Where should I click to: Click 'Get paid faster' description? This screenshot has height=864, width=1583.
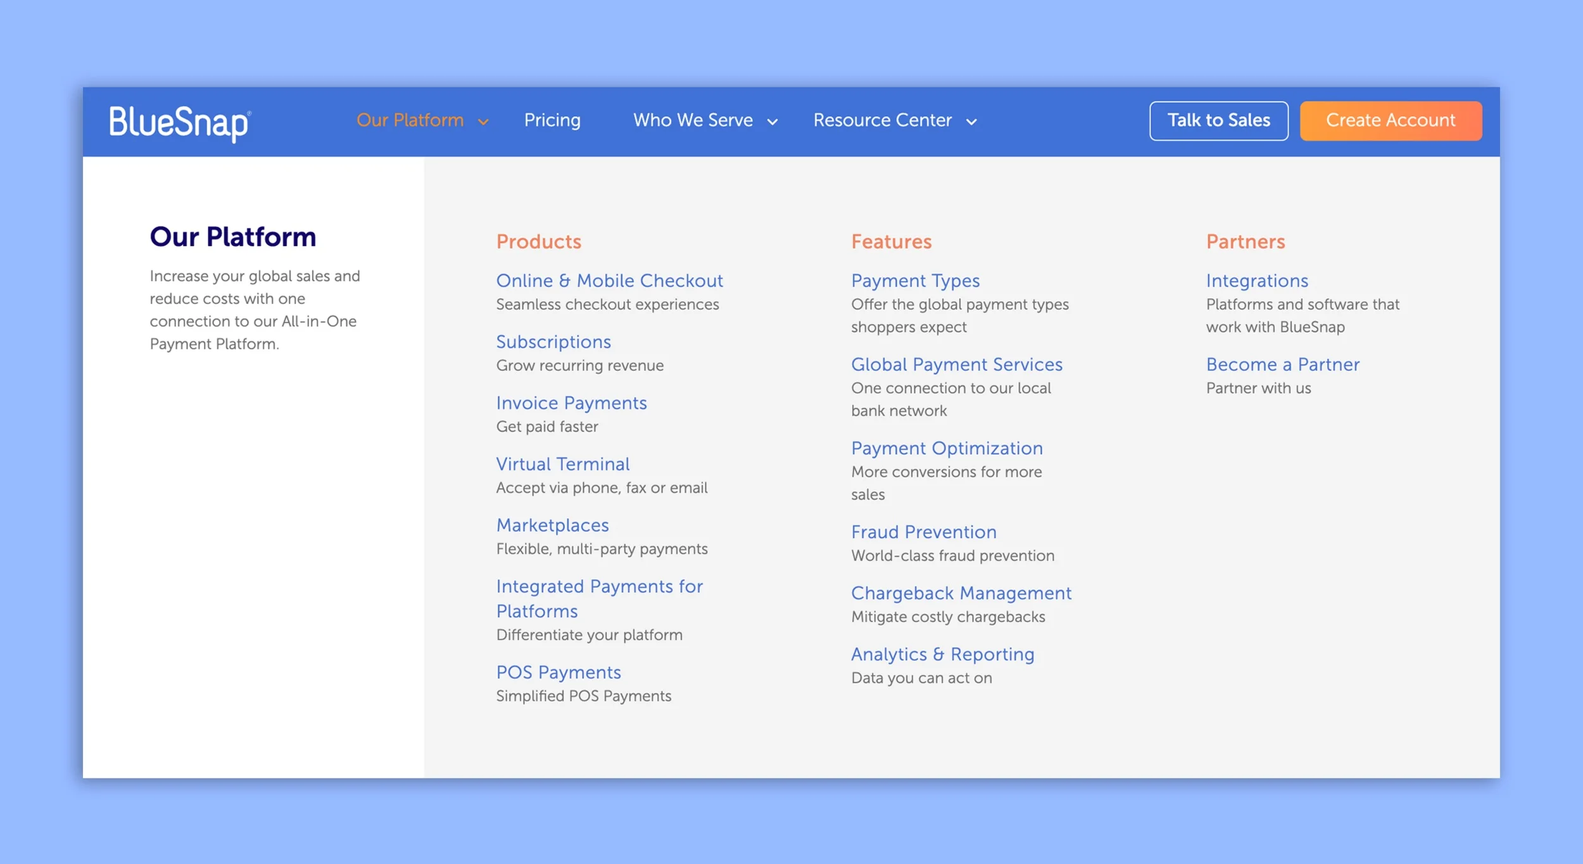tap(547, 427)
